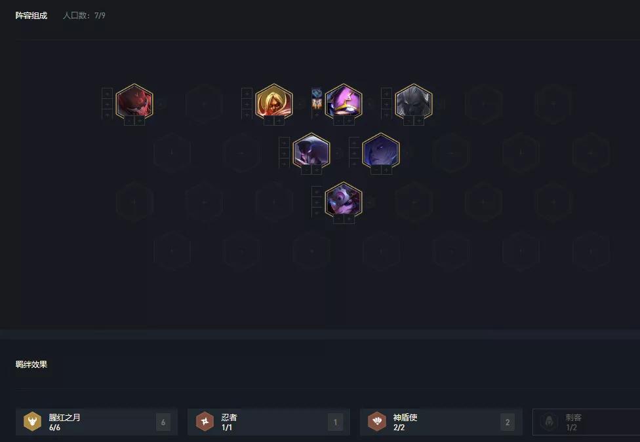Image resolution: width=640 pixels, height=442 pixels.
Task: Increase star level of red hooded champion
Action: pos(140,121)
